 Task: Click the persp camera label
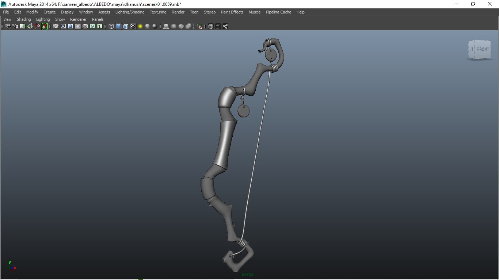point(247,275)
